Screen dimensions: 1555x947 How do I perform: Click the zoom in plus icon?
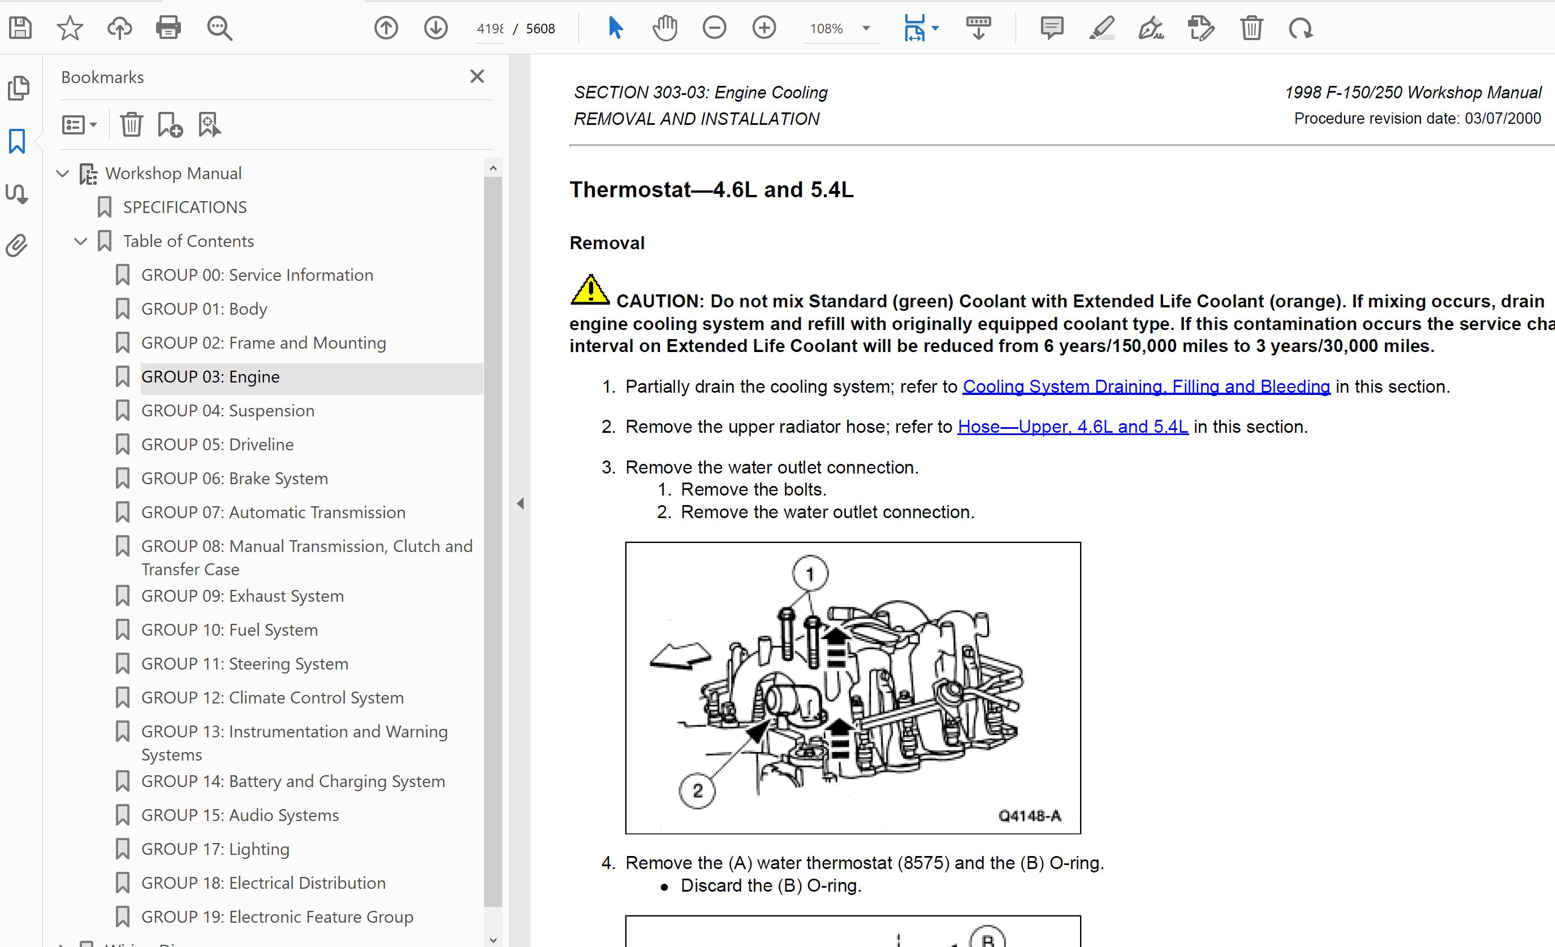coord(763,28)
